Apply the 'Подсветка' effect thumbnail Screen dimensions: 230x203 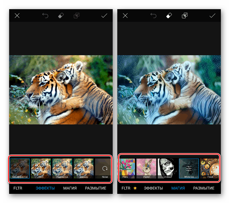point(62,168)
